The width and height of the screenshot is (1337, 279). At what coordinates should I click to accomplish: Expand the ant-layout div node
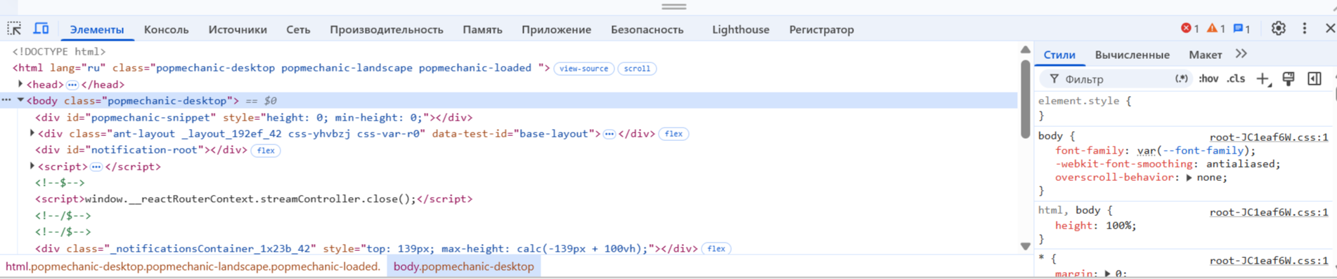[x=32, y=133]
